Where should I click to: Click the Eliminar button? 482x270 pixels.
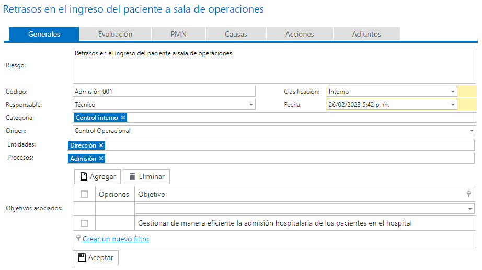[x=146, y=176]
